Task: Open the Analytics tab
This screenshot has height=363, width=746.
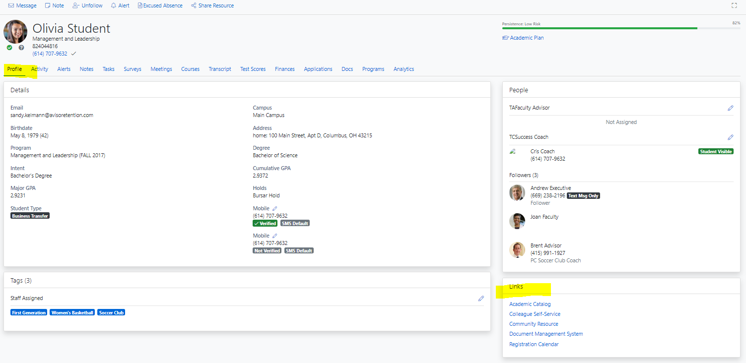Action: coord(404,69)
